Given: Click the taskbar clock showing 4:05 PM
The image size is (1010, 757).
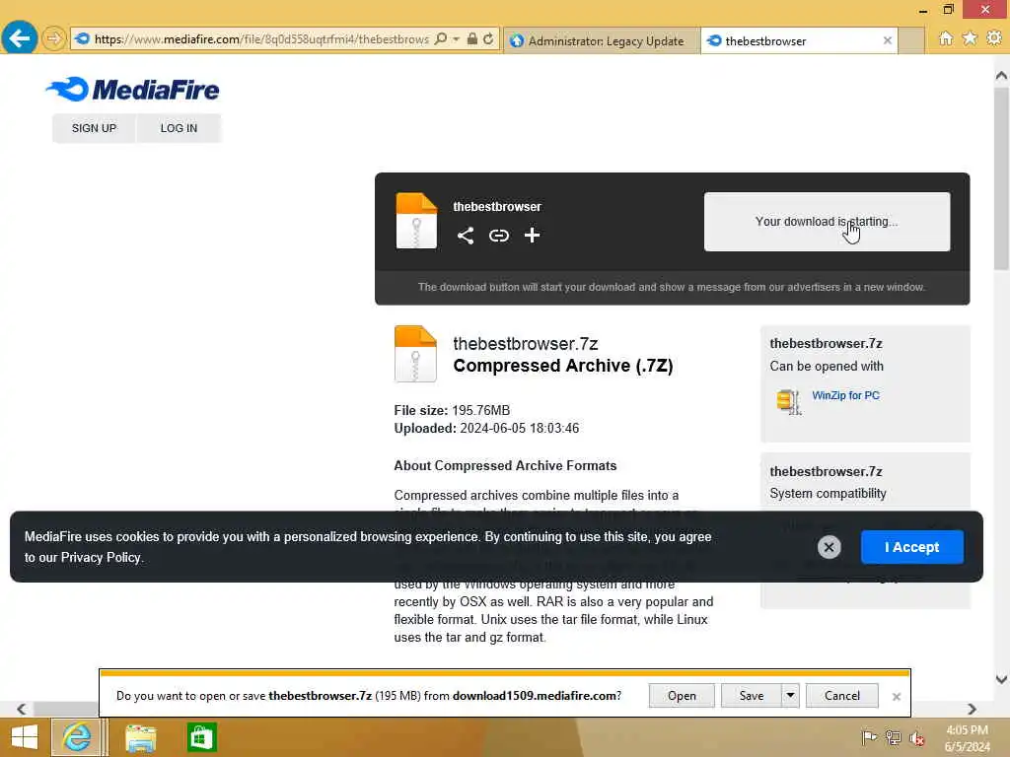Looking at the screenshot, I should click(x=967, y=737).
